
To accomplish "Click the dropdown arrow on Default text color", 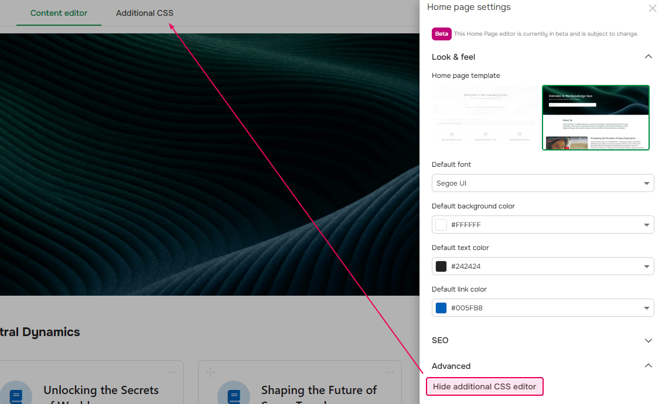I will (646, 266).
